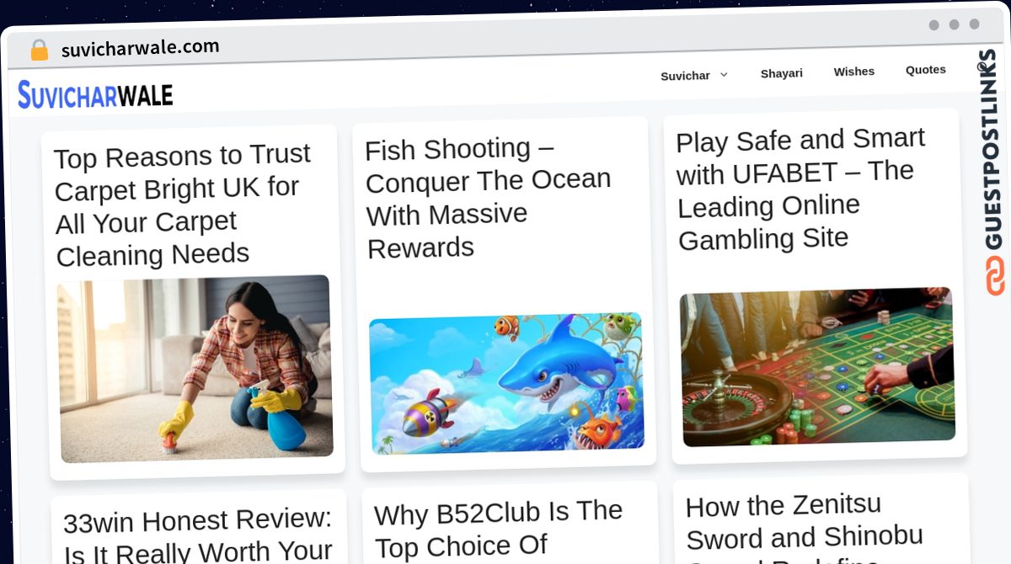This screenshot has width=1011, height=564.
Task: Read the UFABET online gambling article
Action: [800, 189]
